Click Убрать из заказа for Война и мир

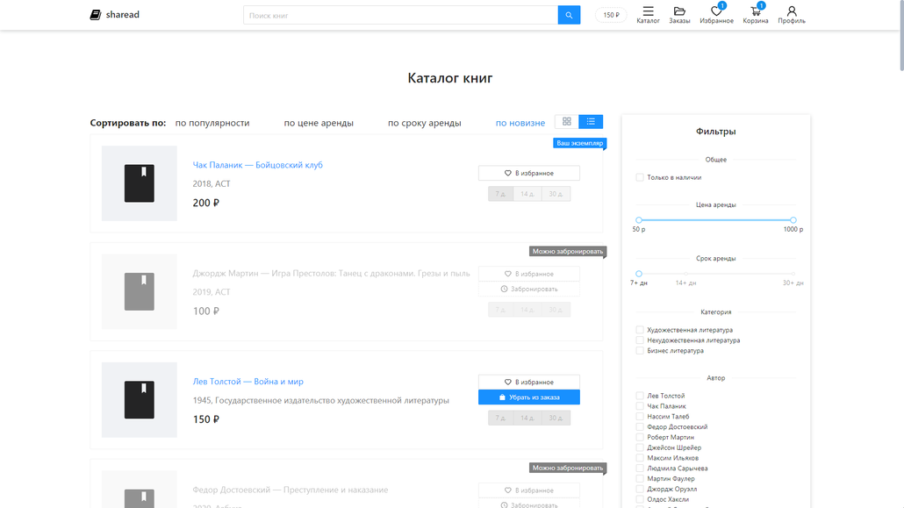[x=528, y=397]
